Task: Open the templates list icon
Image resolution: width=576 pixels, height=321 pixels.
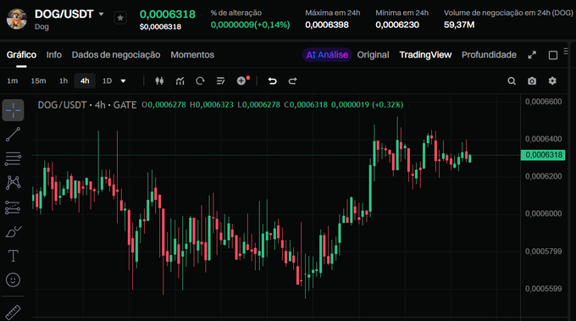Action: (x=220, y=80)
